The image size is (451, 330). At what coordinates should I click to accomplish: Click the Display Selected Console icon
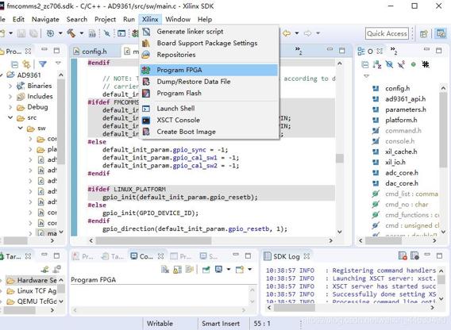218,270
